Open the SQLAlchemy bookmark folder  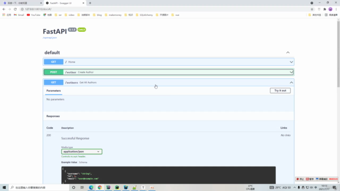tap(144, 15)
